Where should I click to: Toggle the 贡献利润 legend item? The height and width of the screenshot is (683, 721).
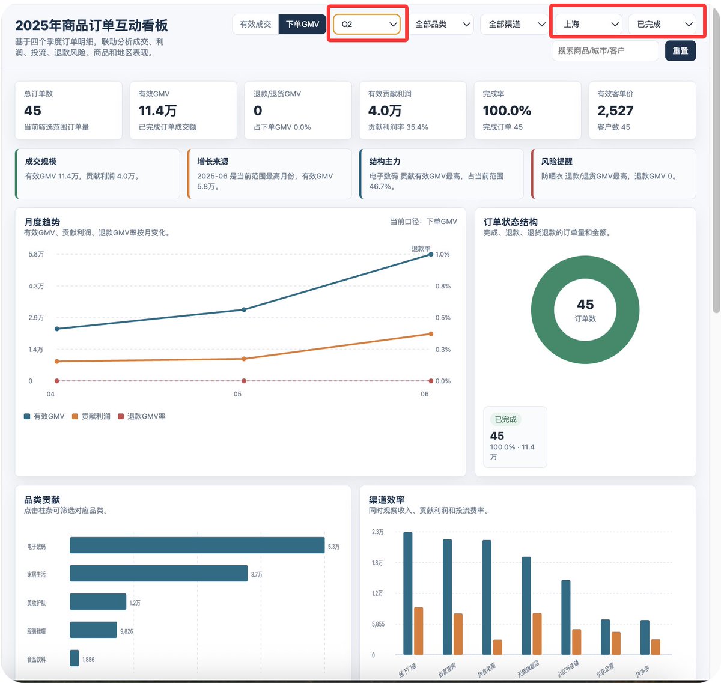(x=91, y=416)
